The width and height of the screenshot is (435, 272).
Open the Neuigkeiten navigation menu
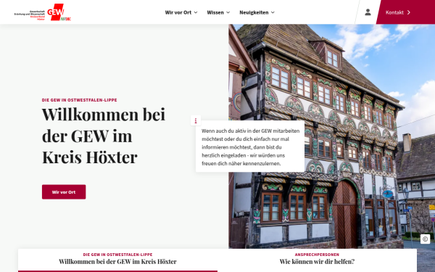click(x=257, y=12)
